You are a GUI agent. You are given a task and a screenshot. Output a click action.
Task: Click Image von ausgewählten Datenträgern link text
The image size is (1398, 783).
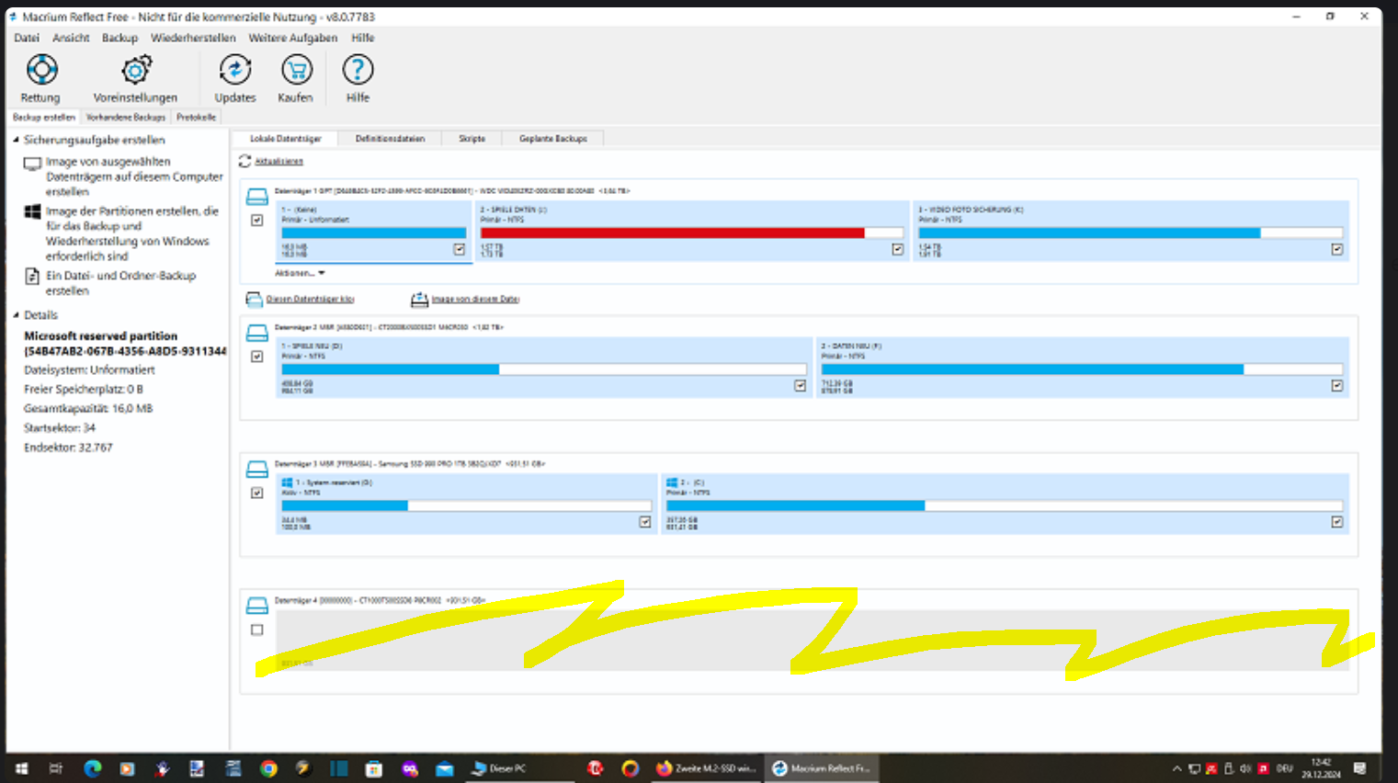click(x=134, y=176)
